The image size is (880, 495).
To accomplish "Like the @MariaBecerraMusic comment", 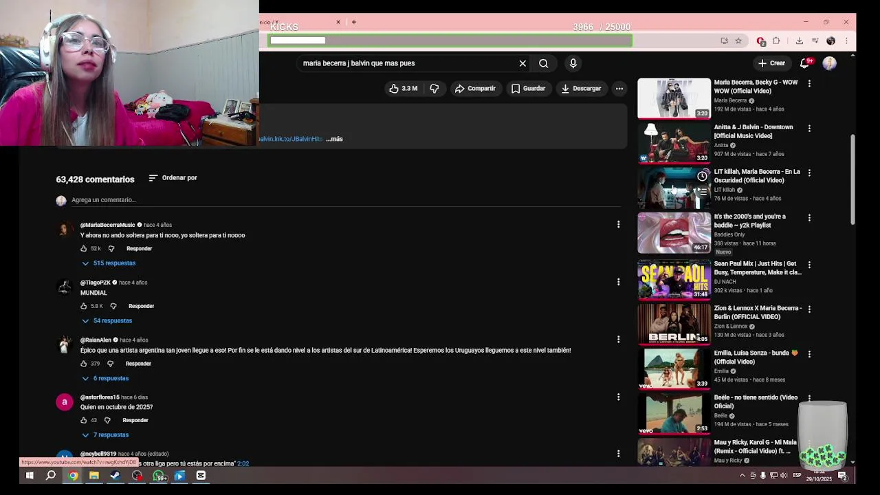I will coord(84,248).
